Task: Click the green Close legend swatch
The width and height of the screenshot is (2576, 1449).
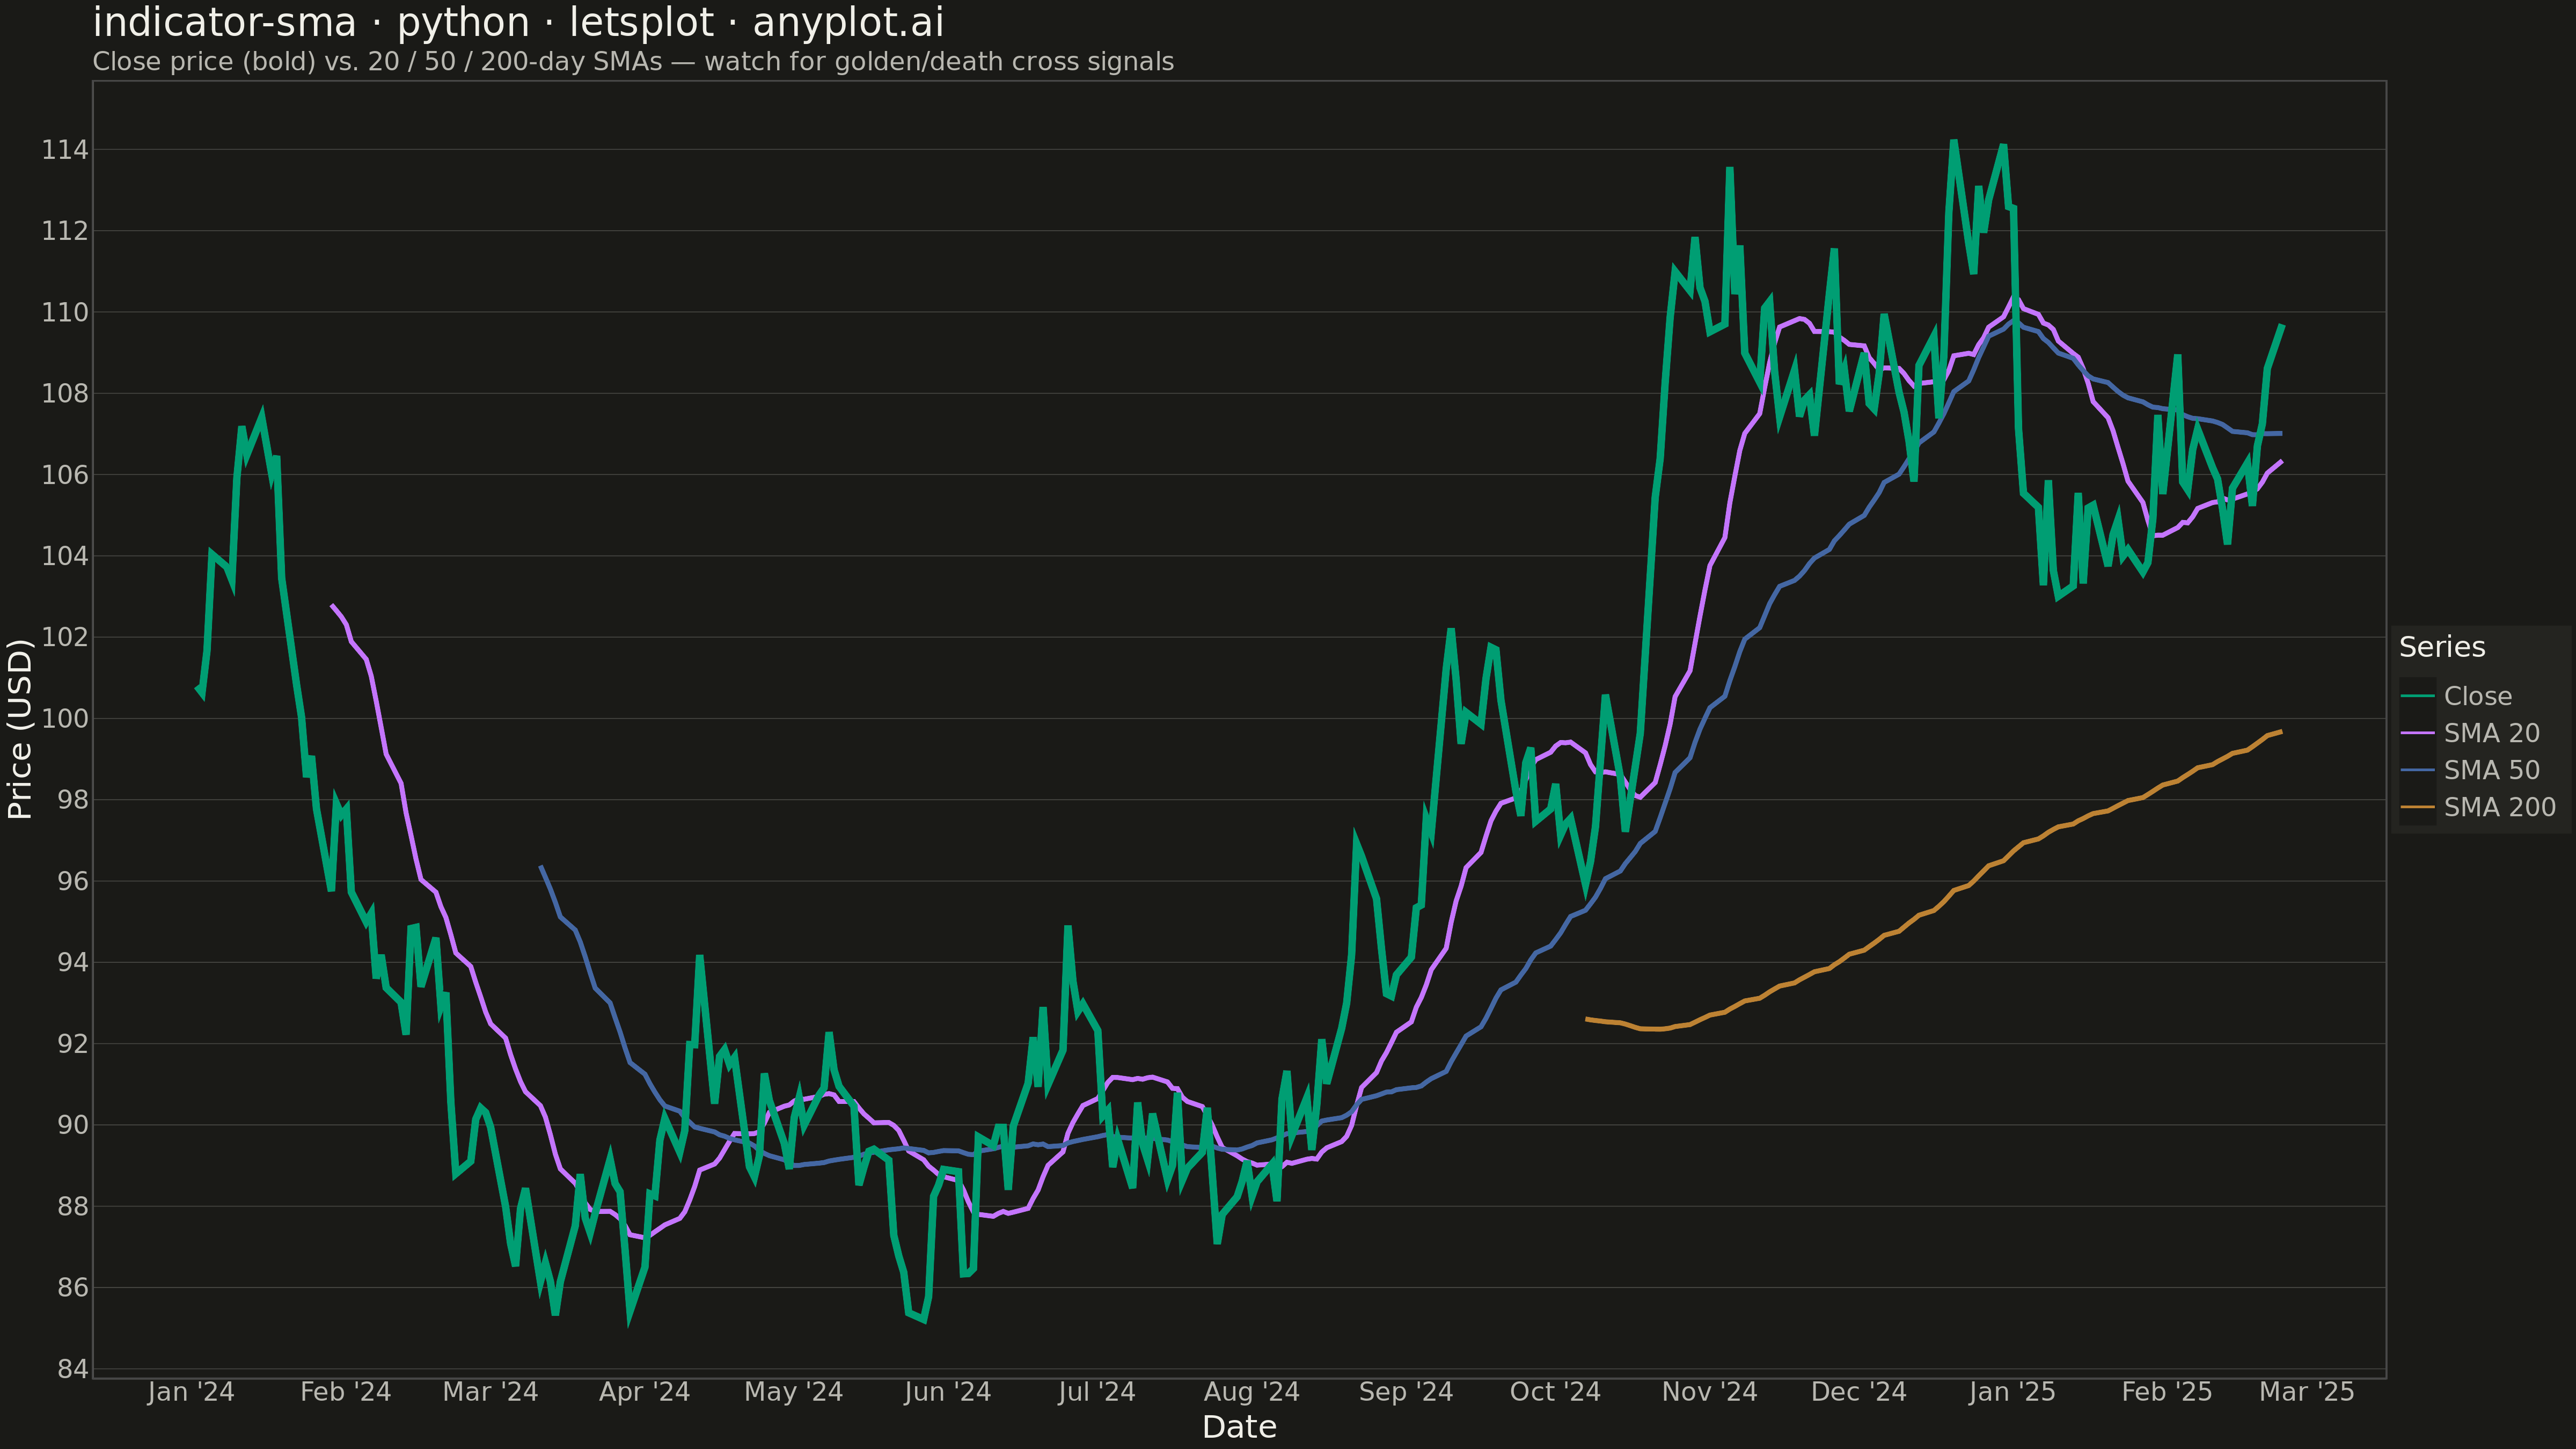Action: tap(2417, 696)
